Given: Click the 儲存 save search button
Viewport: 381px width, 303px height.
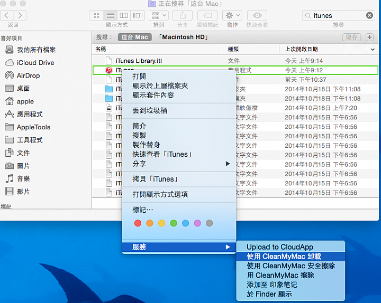Looking at the screenshot, I should click(x=351, y=37).
